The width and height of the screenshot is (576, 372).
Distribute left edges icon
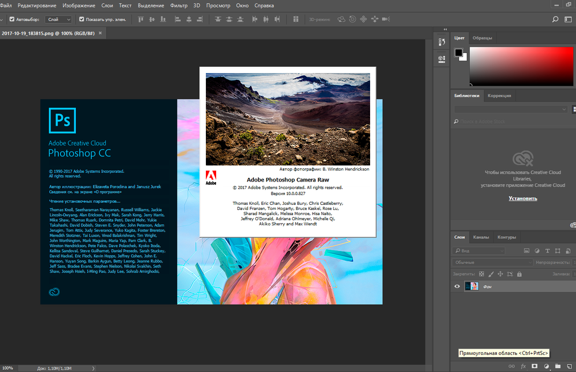(x=254, y=19)
